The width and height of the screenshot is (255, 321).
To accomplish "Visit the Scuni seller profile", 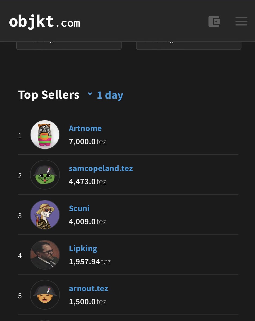I will [x=79, y=208].
